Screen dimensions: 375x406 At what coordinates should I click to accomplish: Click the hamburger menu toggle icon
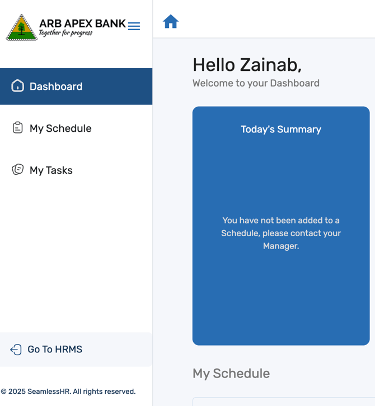tap(134, 26)
